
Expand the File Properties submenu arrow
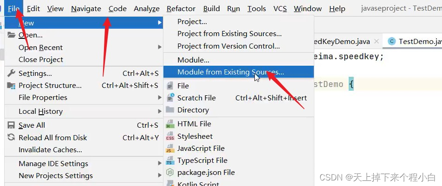point(160,98)
